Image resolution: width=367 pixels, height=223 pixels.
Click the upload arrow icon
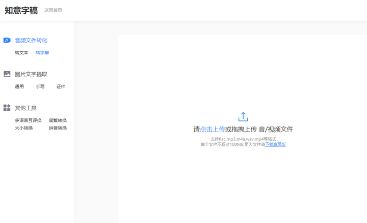[243, 117]
